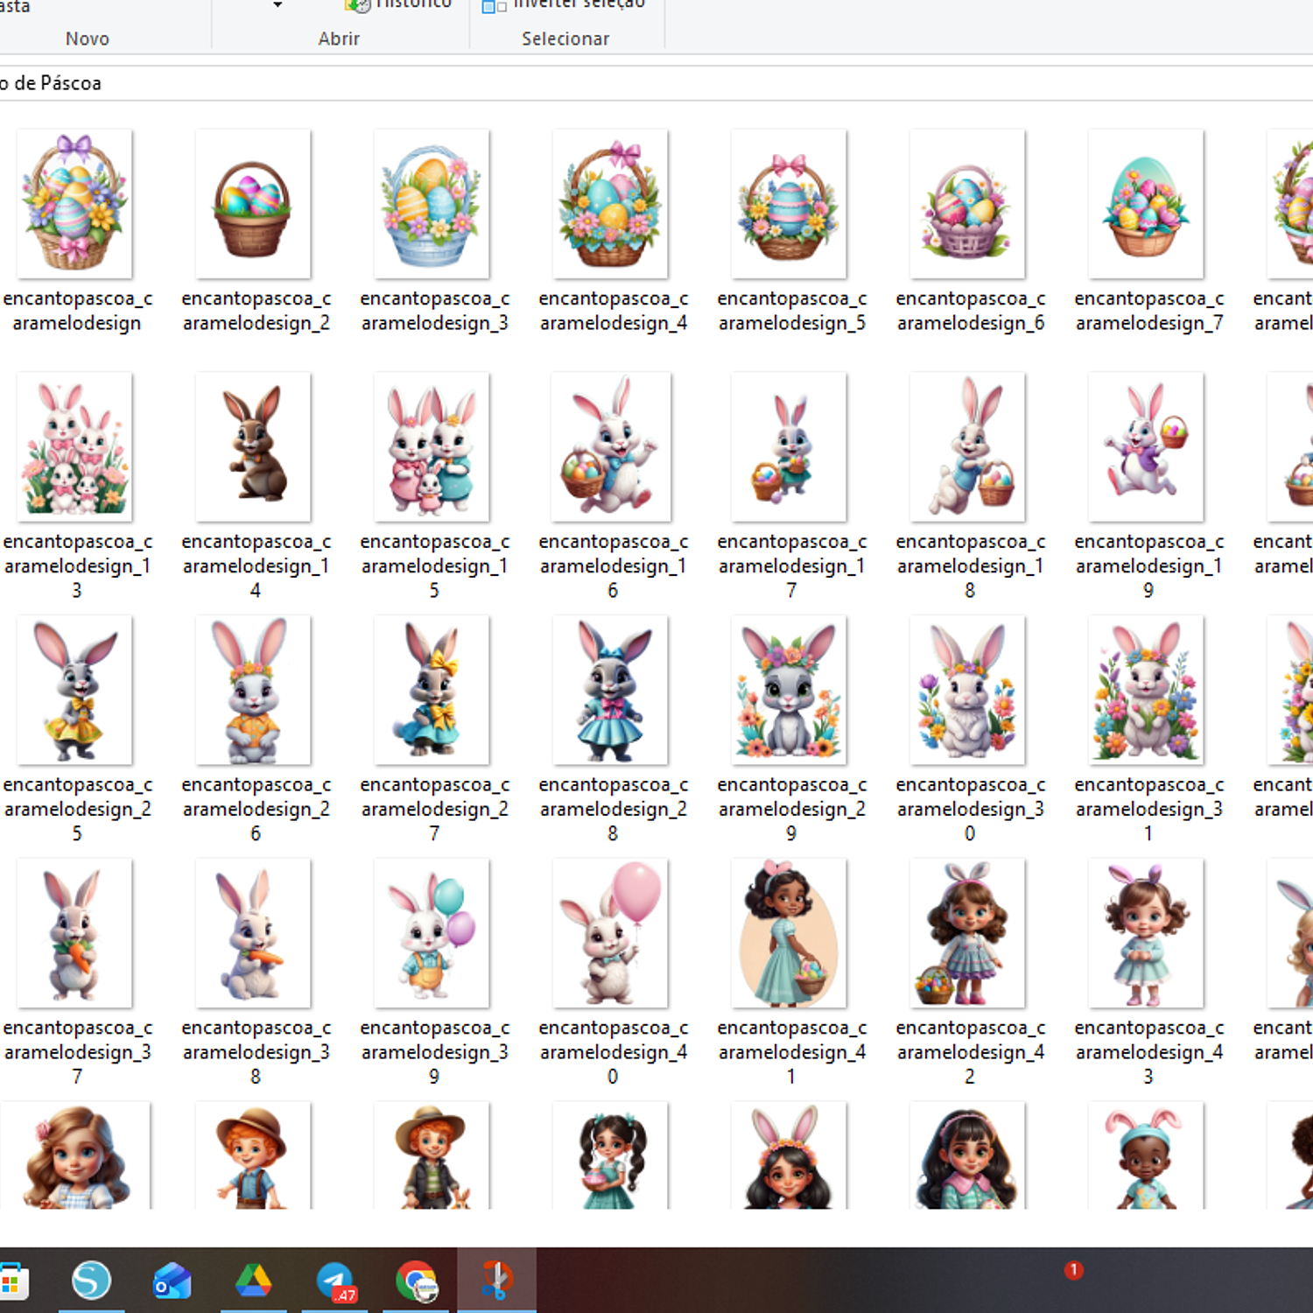The image size is (1313, 1313).
Task: Launch Google Drive from the taskbar
Action: coord(253,1281)
